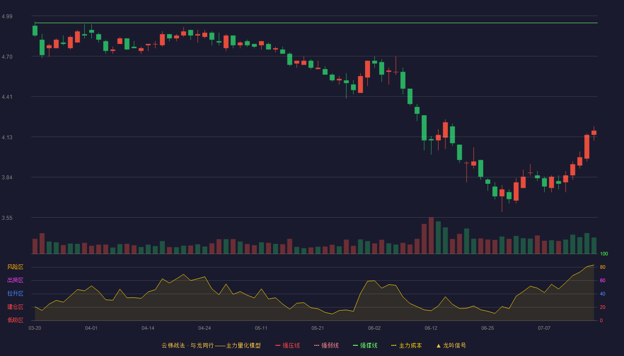Screen dimensions: 624x356
Task: Toggle the 主力成本 legend entry
Action: point(406,345)
